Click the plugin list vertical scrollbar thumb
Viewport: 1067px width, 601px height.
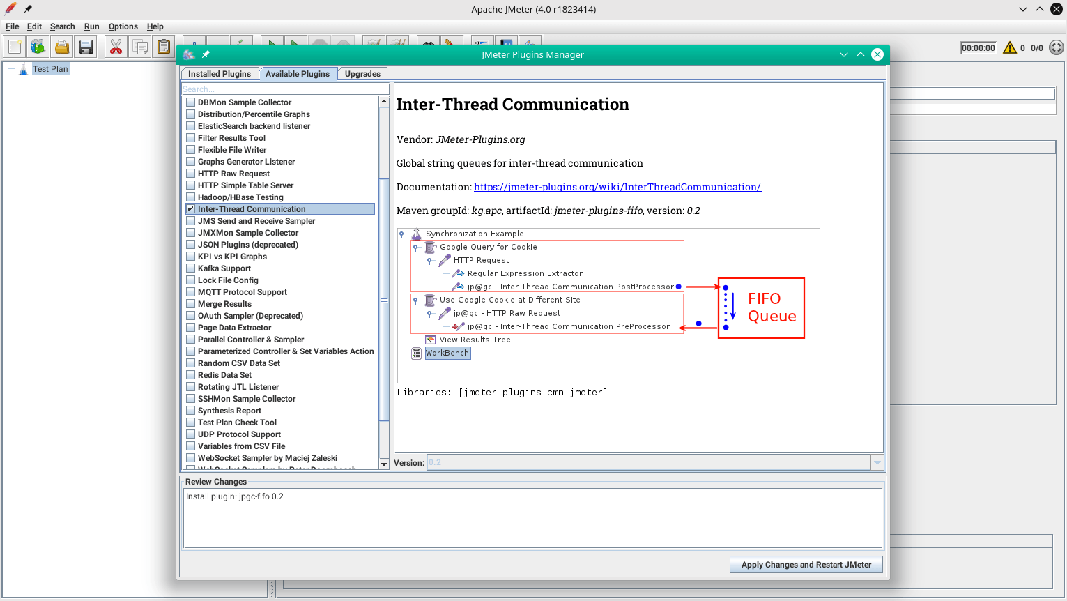[x=383, y=300]
